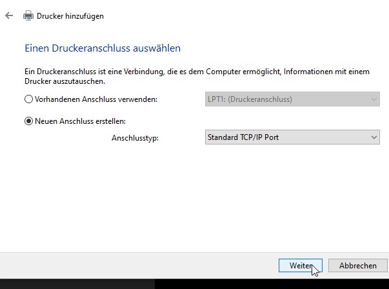
Task: Open the Anschlusstyp combo box
Action: (x=292, y=137)
